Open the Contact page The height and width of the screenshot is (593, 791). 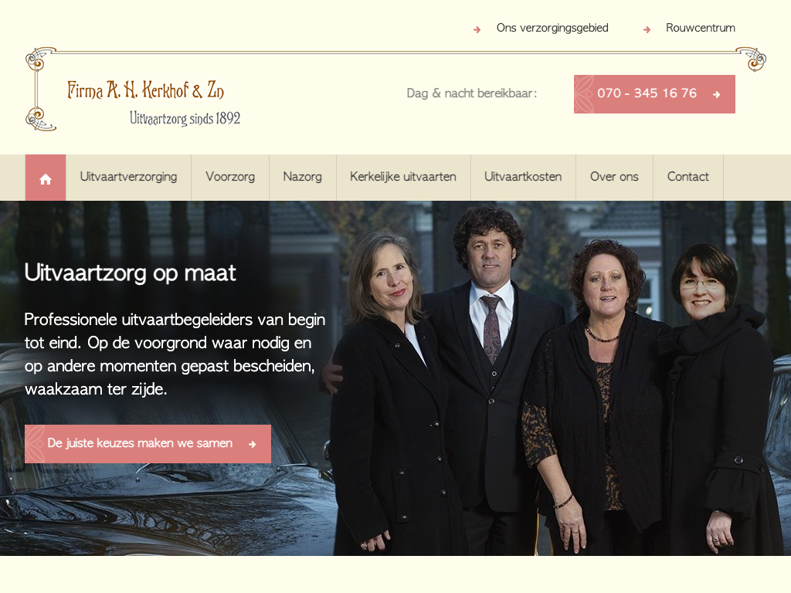[688, 177]
